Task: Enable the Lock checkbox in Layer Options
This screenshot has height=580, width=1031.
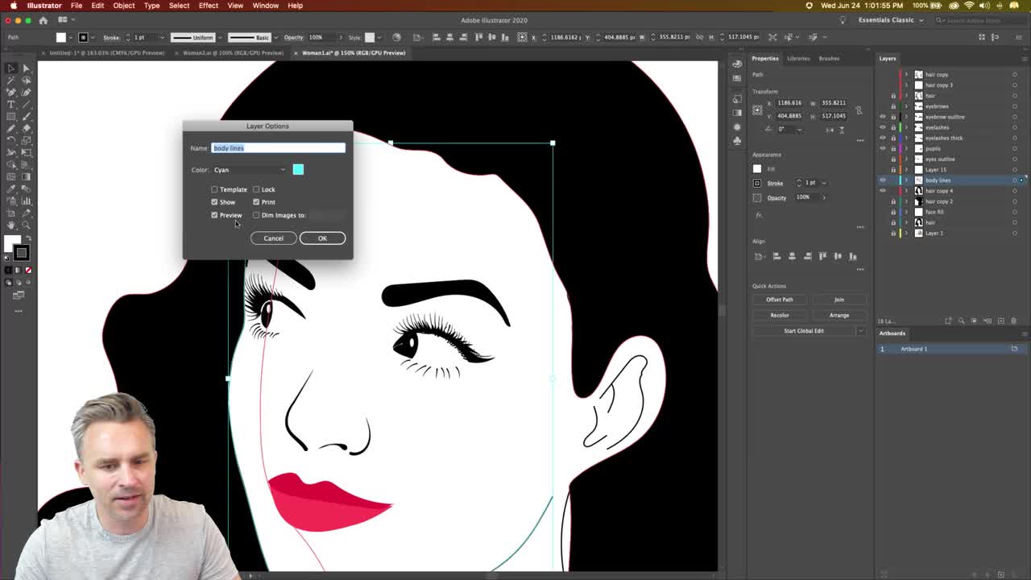Action: pyautogui.click(x=256, y=189)
